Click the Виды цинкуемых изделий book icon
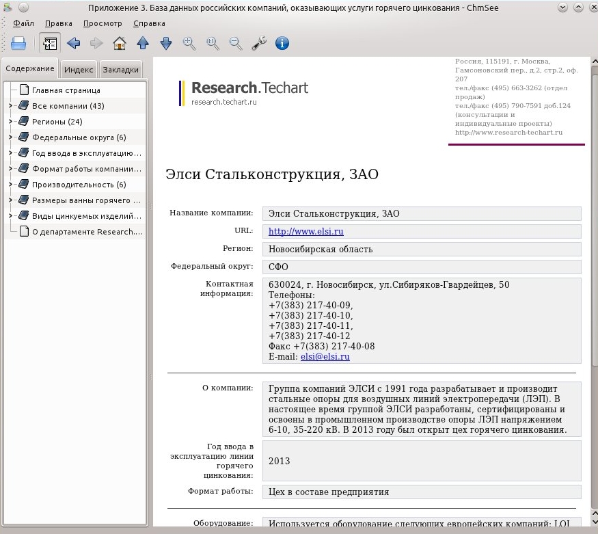 [x=24, y=215]
